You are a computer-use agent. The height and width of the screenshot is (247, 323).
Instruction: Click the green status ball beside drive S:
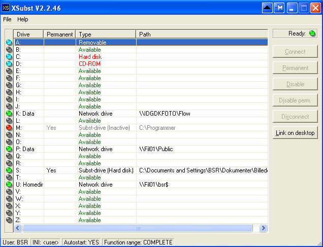coord(9,170)
